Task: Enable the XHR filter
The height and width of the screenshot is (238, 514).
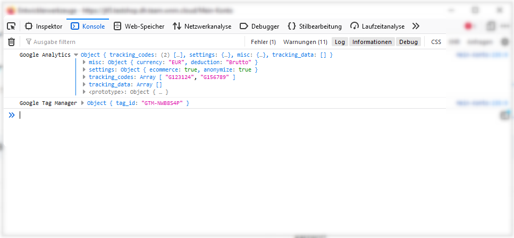Action: (x=454, y=42)
